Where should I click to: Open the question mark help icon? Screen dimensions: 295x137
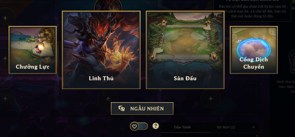(156, 126)
